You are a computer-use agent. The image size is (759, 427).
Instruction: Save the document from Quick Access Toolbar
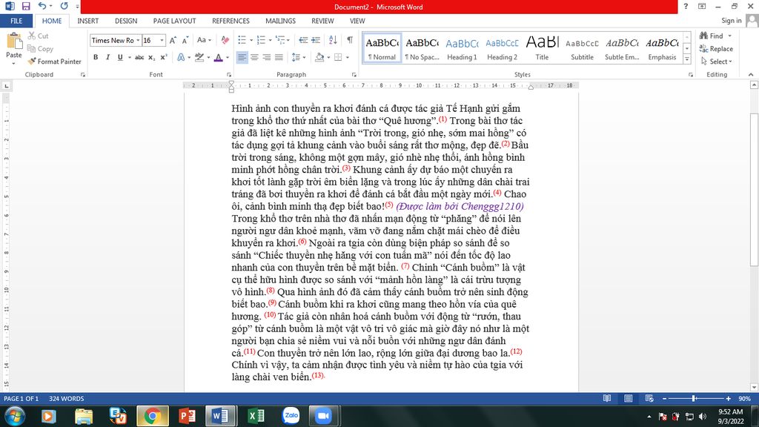tap(26, 7)
